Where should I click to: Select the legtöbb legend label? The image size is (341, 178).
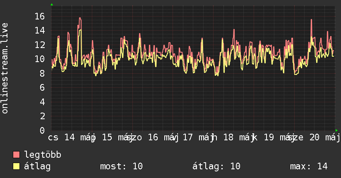pos(43,155)
